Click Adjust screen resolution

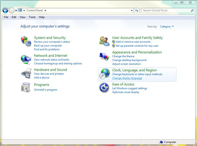[126, 64]
